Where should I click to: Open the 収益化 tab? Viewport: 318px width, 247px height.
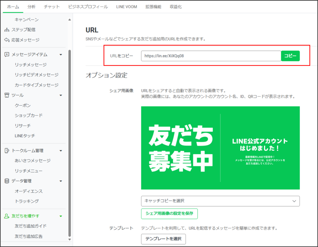[x=176, y=7]
